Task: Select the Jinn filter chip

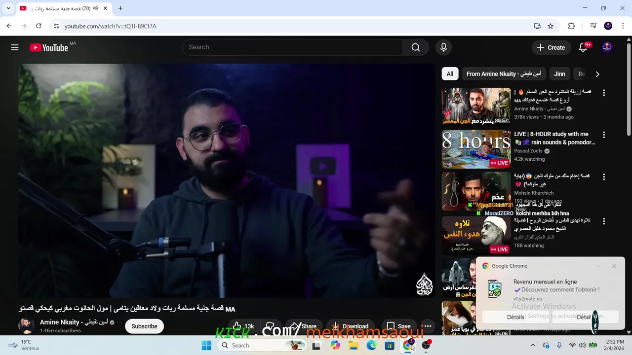Action: click(x=559, y=74)
